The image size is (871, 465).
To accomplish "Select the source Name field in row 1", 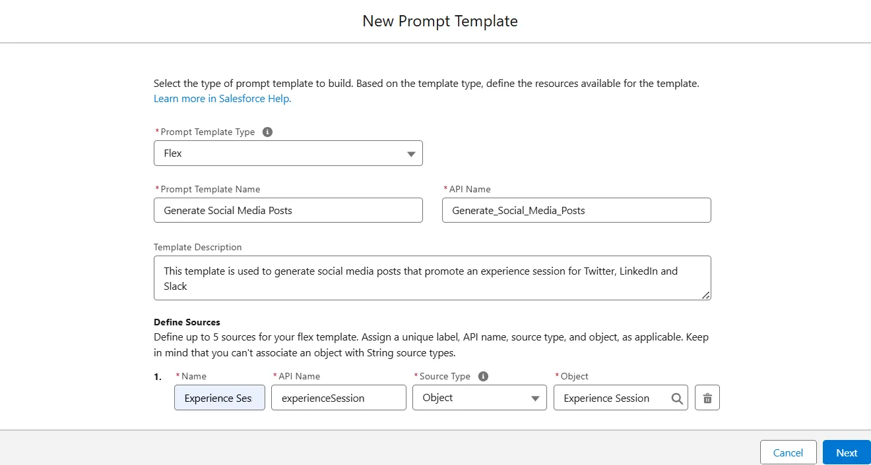I will 219,398.
